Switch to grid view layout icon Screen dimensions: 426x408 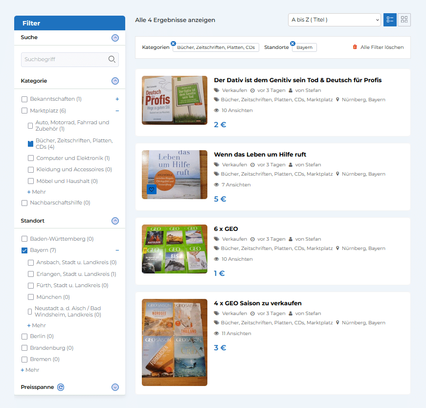(404, 20)
